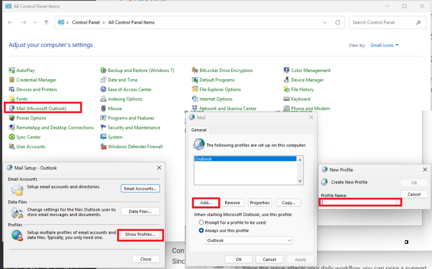Viewport: 432px width, 269px height.
Task: Open the Security and Maintenance flag icon
Action: (103, 128)
